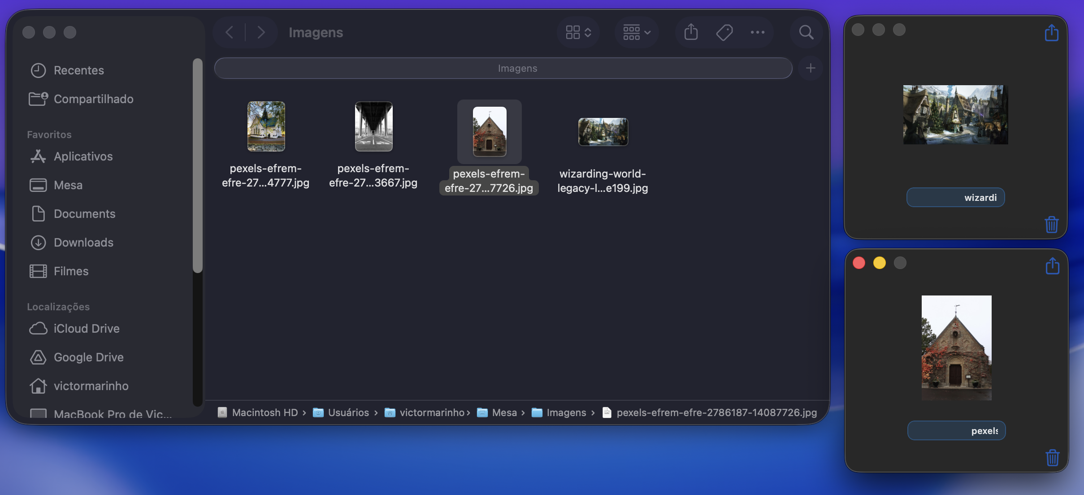
Task: Open Downloads in the sidebar
Action: point(83,243)
